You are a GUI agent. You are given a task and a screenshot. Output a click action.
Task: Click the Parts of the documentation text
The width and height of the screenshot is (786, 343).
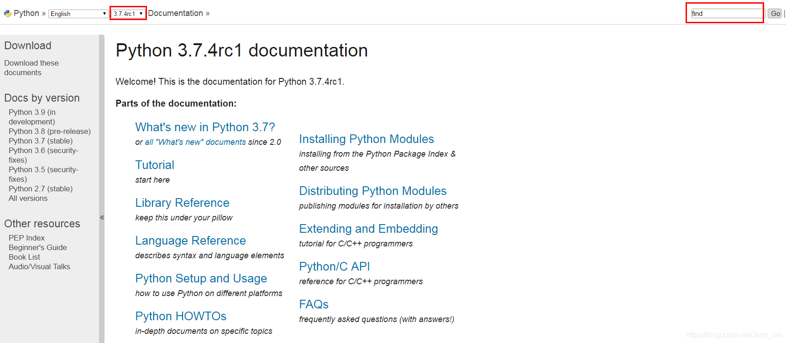click(x=176, y=103)
